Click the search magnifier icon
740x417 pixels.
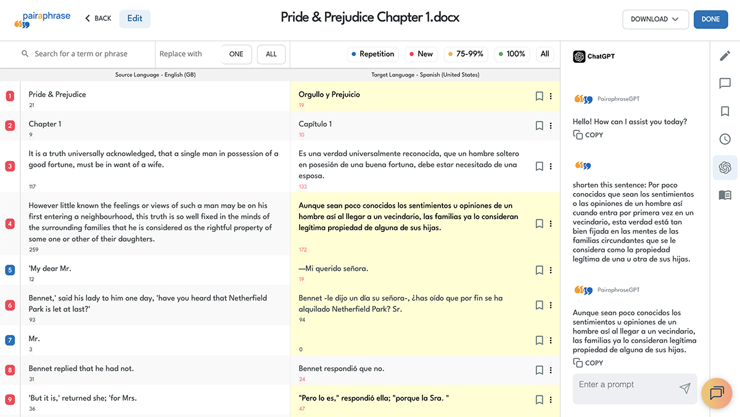pos(25,54)
